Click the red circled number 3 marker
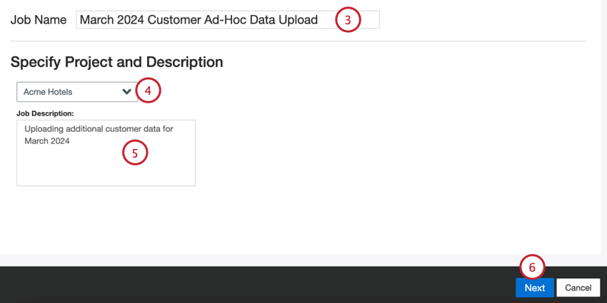The image size is (607, 303). 348,20
